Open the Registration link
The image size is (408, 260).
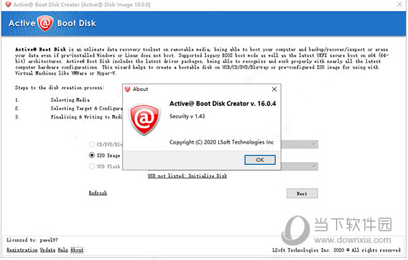(x=22, y=250)
